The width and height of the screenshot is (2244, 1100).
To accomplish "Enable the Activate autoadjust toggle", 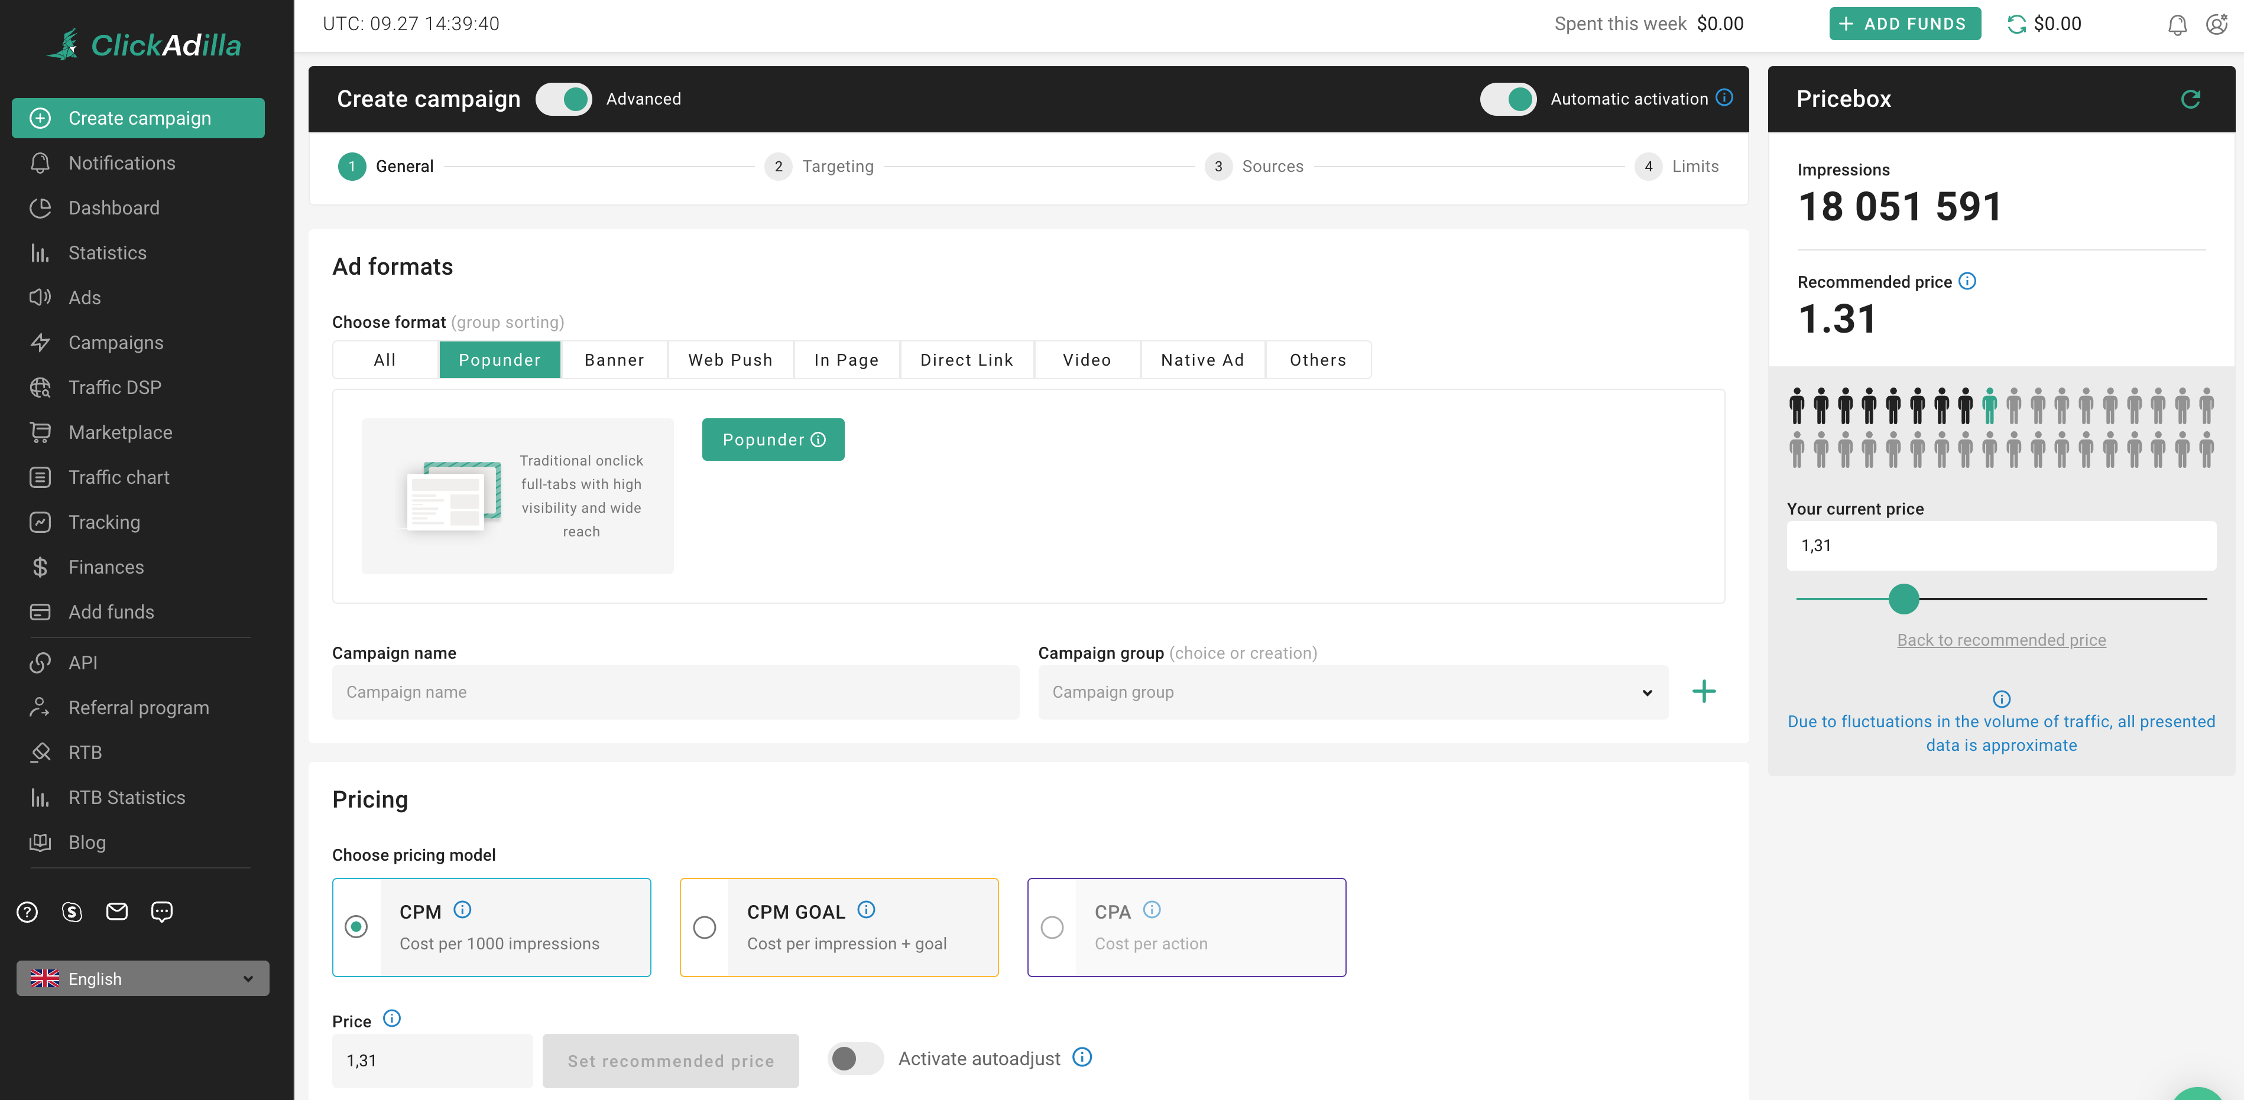I will [855, 1058].
